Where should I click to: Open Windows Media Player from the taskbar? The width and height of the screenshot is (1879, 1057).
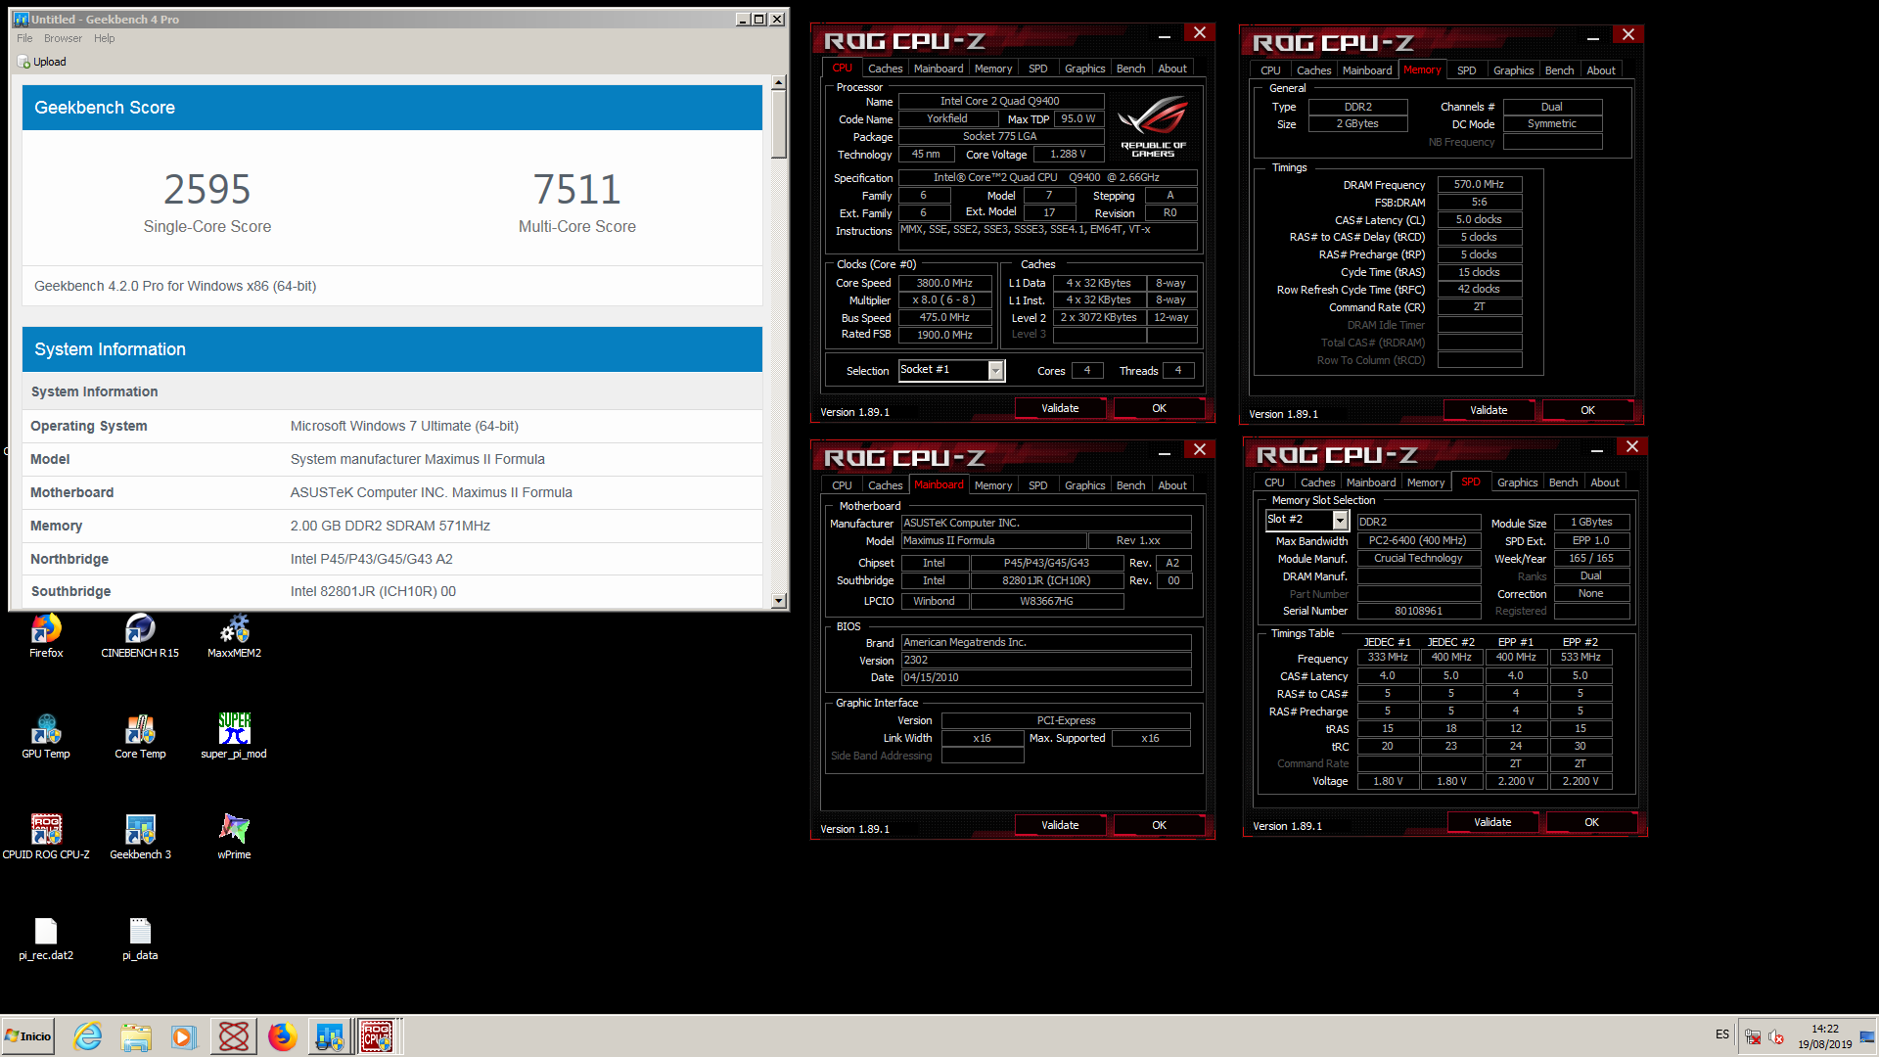[184, 1036]
